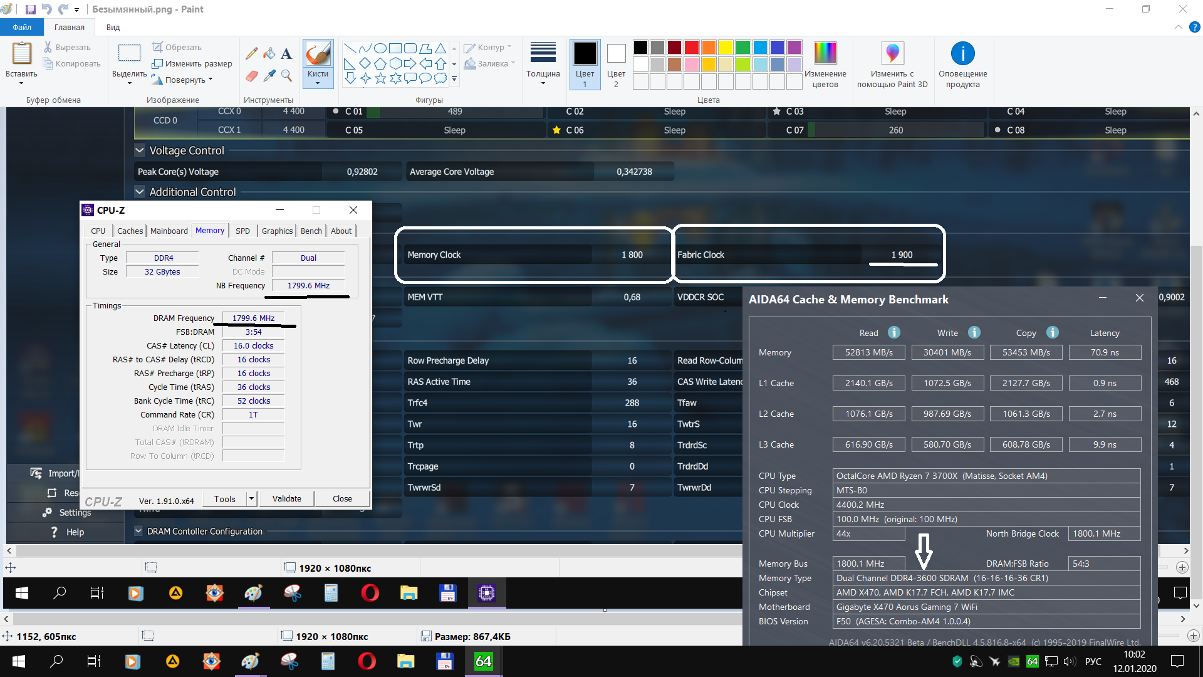Click the Save icon in title bar

30,9
